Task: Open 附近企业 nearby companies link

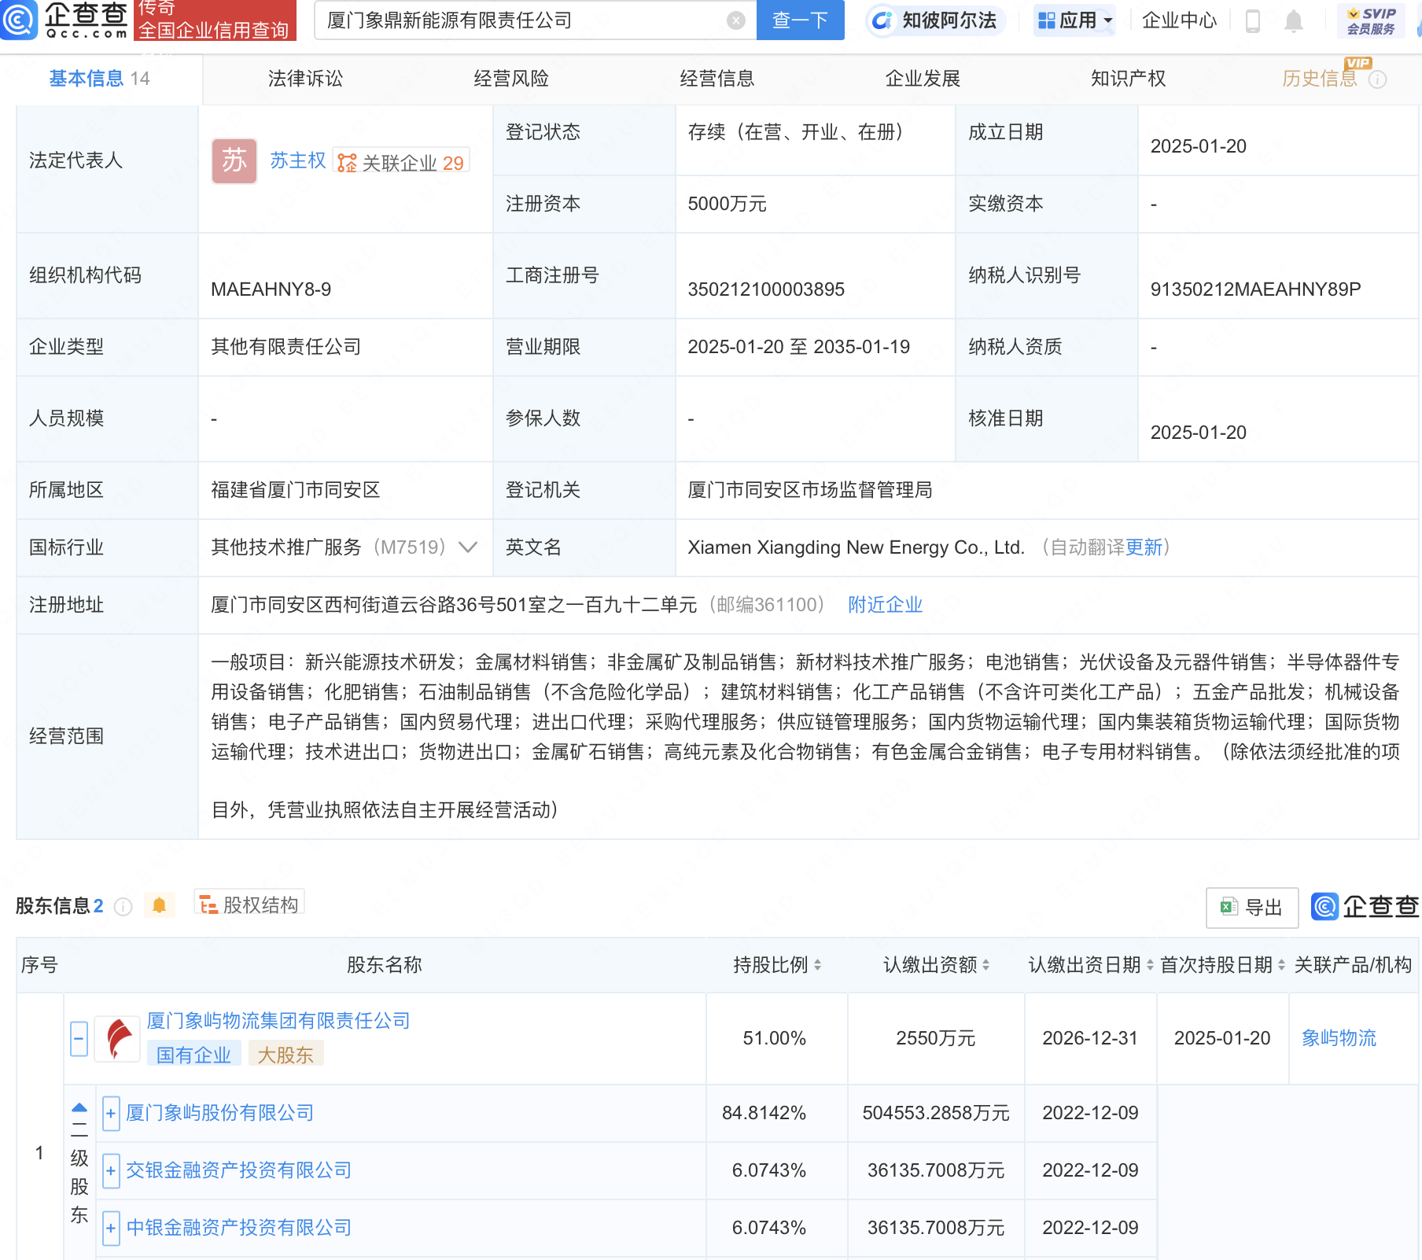Action: 885,605
